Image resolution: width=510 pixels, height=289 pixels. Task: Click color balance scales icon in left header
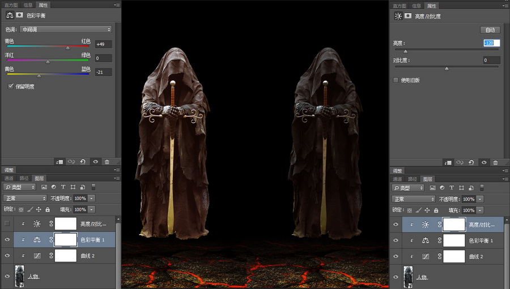coord(10,15)
